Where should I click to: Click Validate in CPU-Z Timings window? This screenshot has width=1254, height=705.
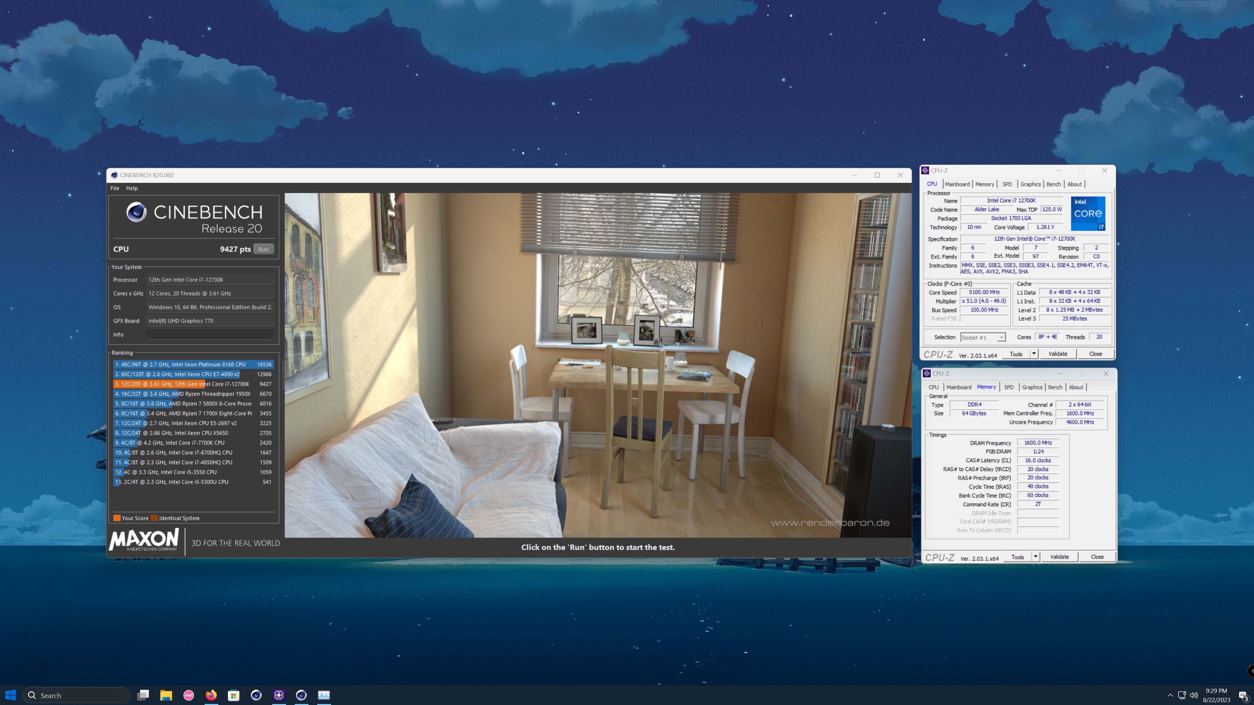1059,556
